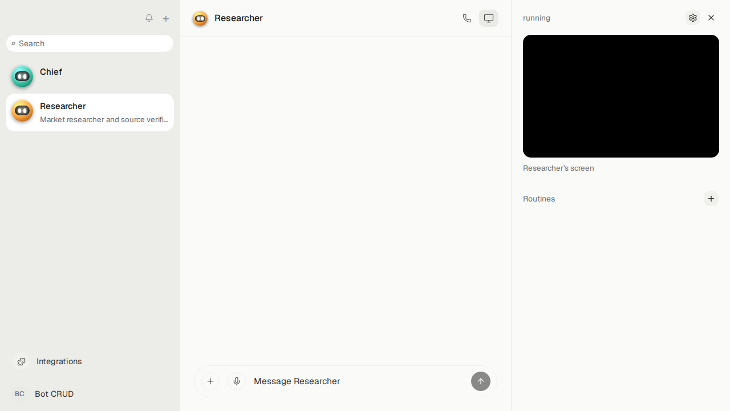Toggle the screen view monitor icon
730x411 pixels.
click(x=489, y=18)
